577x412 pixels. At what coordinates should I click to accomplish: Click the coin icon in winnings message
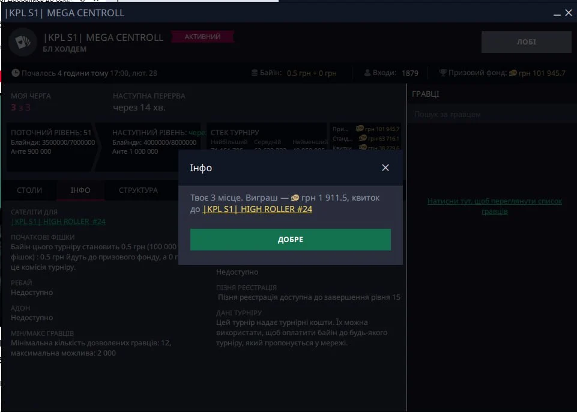point(294,198)
